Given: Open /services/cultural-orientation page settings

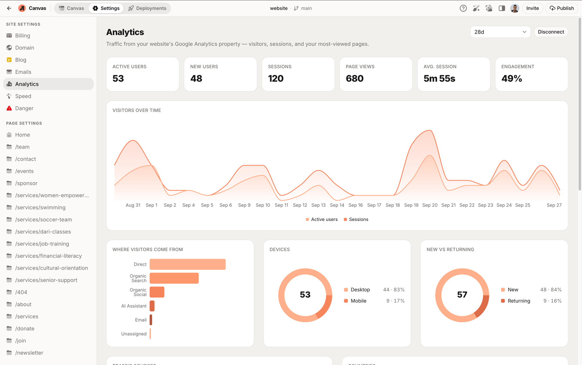Looking at the screenshot, I should coord(48,268).
